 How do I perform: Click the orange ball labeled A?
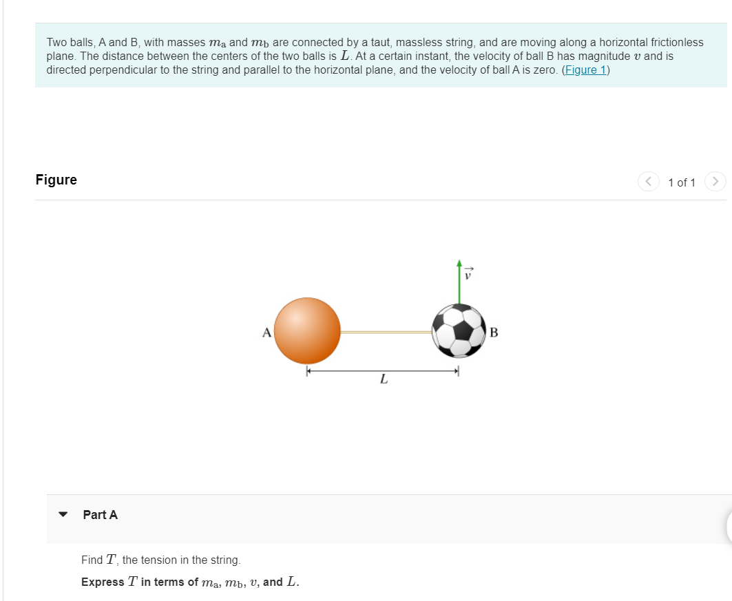[x=307, y=331]
